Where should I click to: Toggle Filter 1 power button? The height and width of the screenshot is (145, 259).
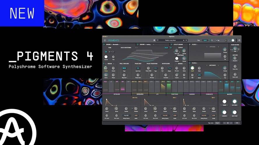coord(190,45)
